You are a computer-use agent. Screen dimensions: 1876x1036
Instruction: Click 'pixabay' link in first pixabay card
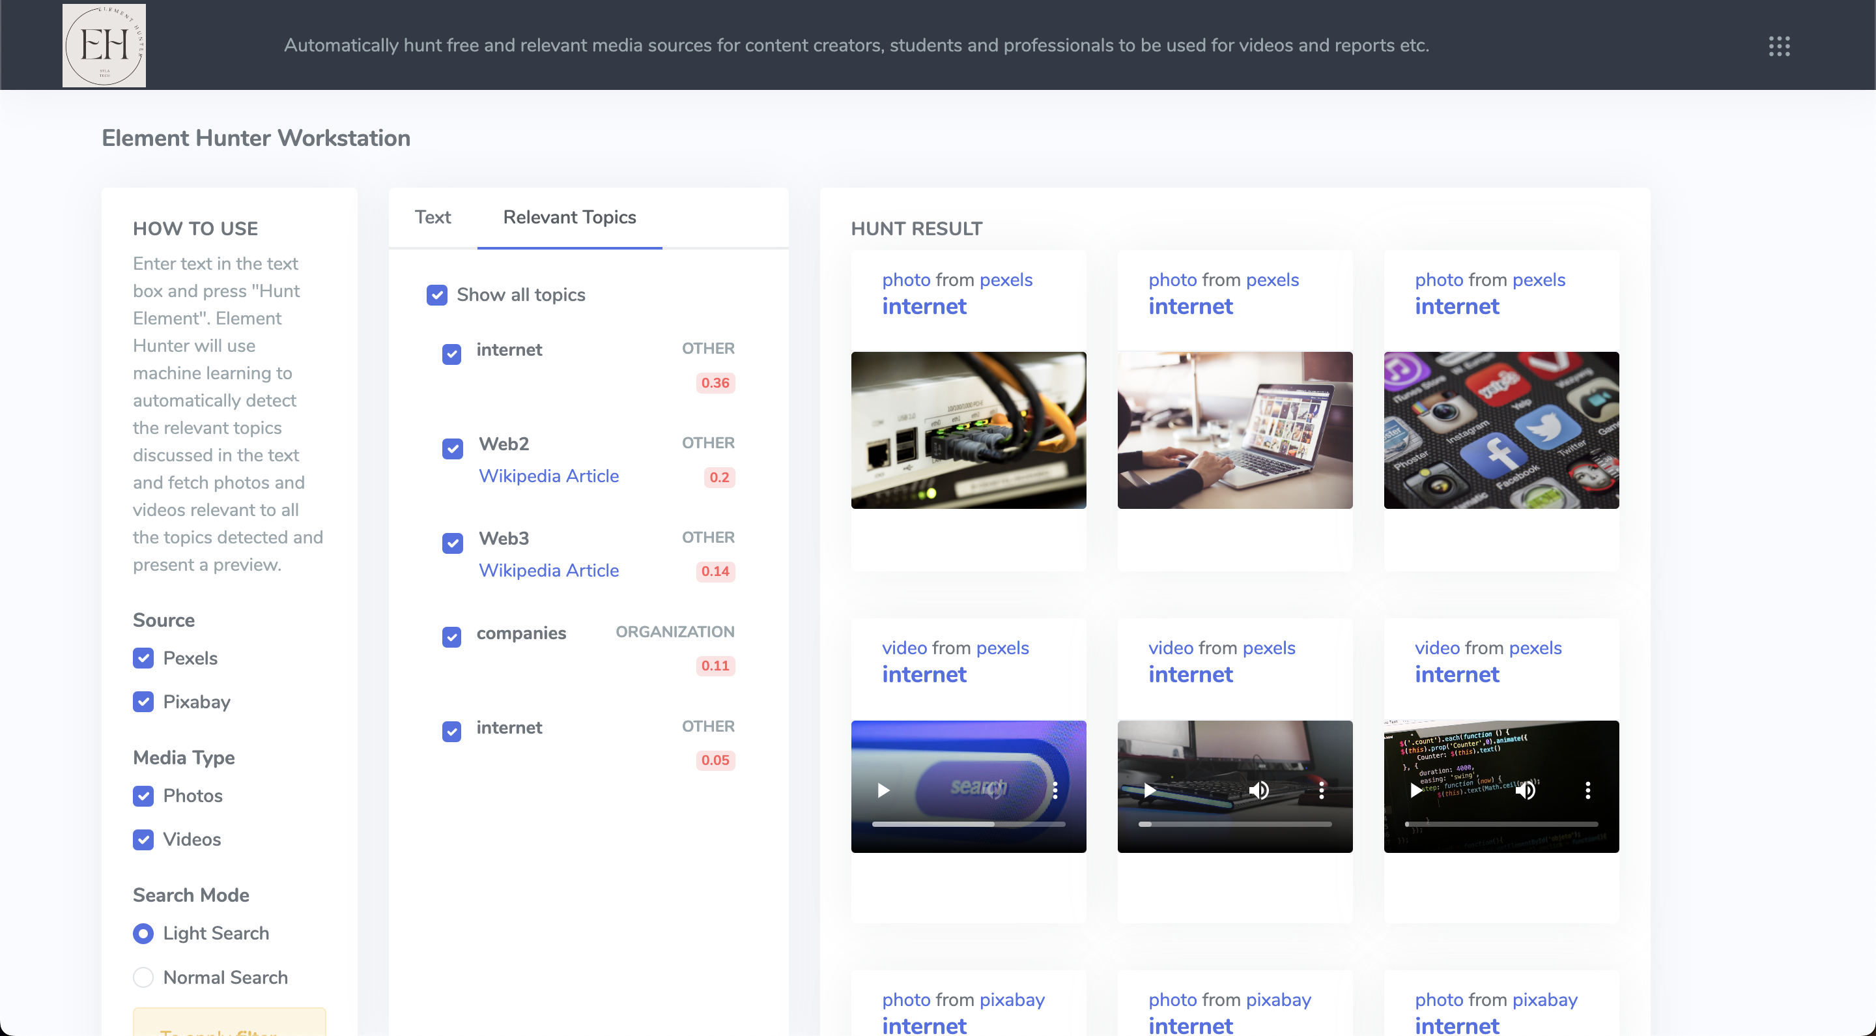[1012, 1000]
